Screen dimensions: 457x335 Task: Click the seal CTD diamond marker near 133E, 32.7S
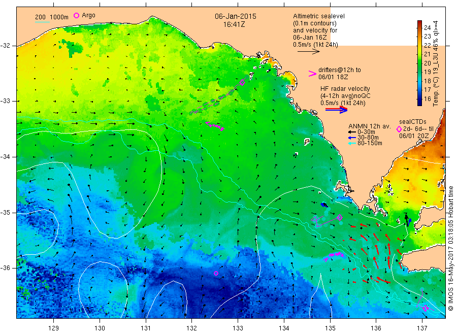click(x=242, y=82)
